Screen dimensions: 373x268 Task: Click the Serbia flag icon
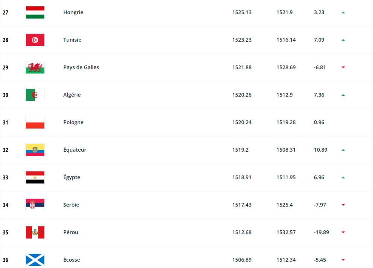tap(35, 205)
